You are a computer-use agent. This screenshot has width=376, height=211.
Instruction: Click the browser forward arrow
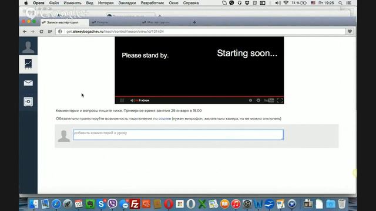(33, 32)
